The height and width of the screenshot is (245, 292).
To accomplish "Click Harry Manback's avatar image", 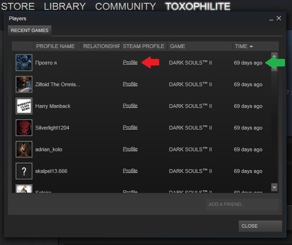I will click(24, 106).
